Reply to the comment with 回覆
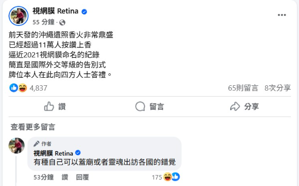 [82, 178]
